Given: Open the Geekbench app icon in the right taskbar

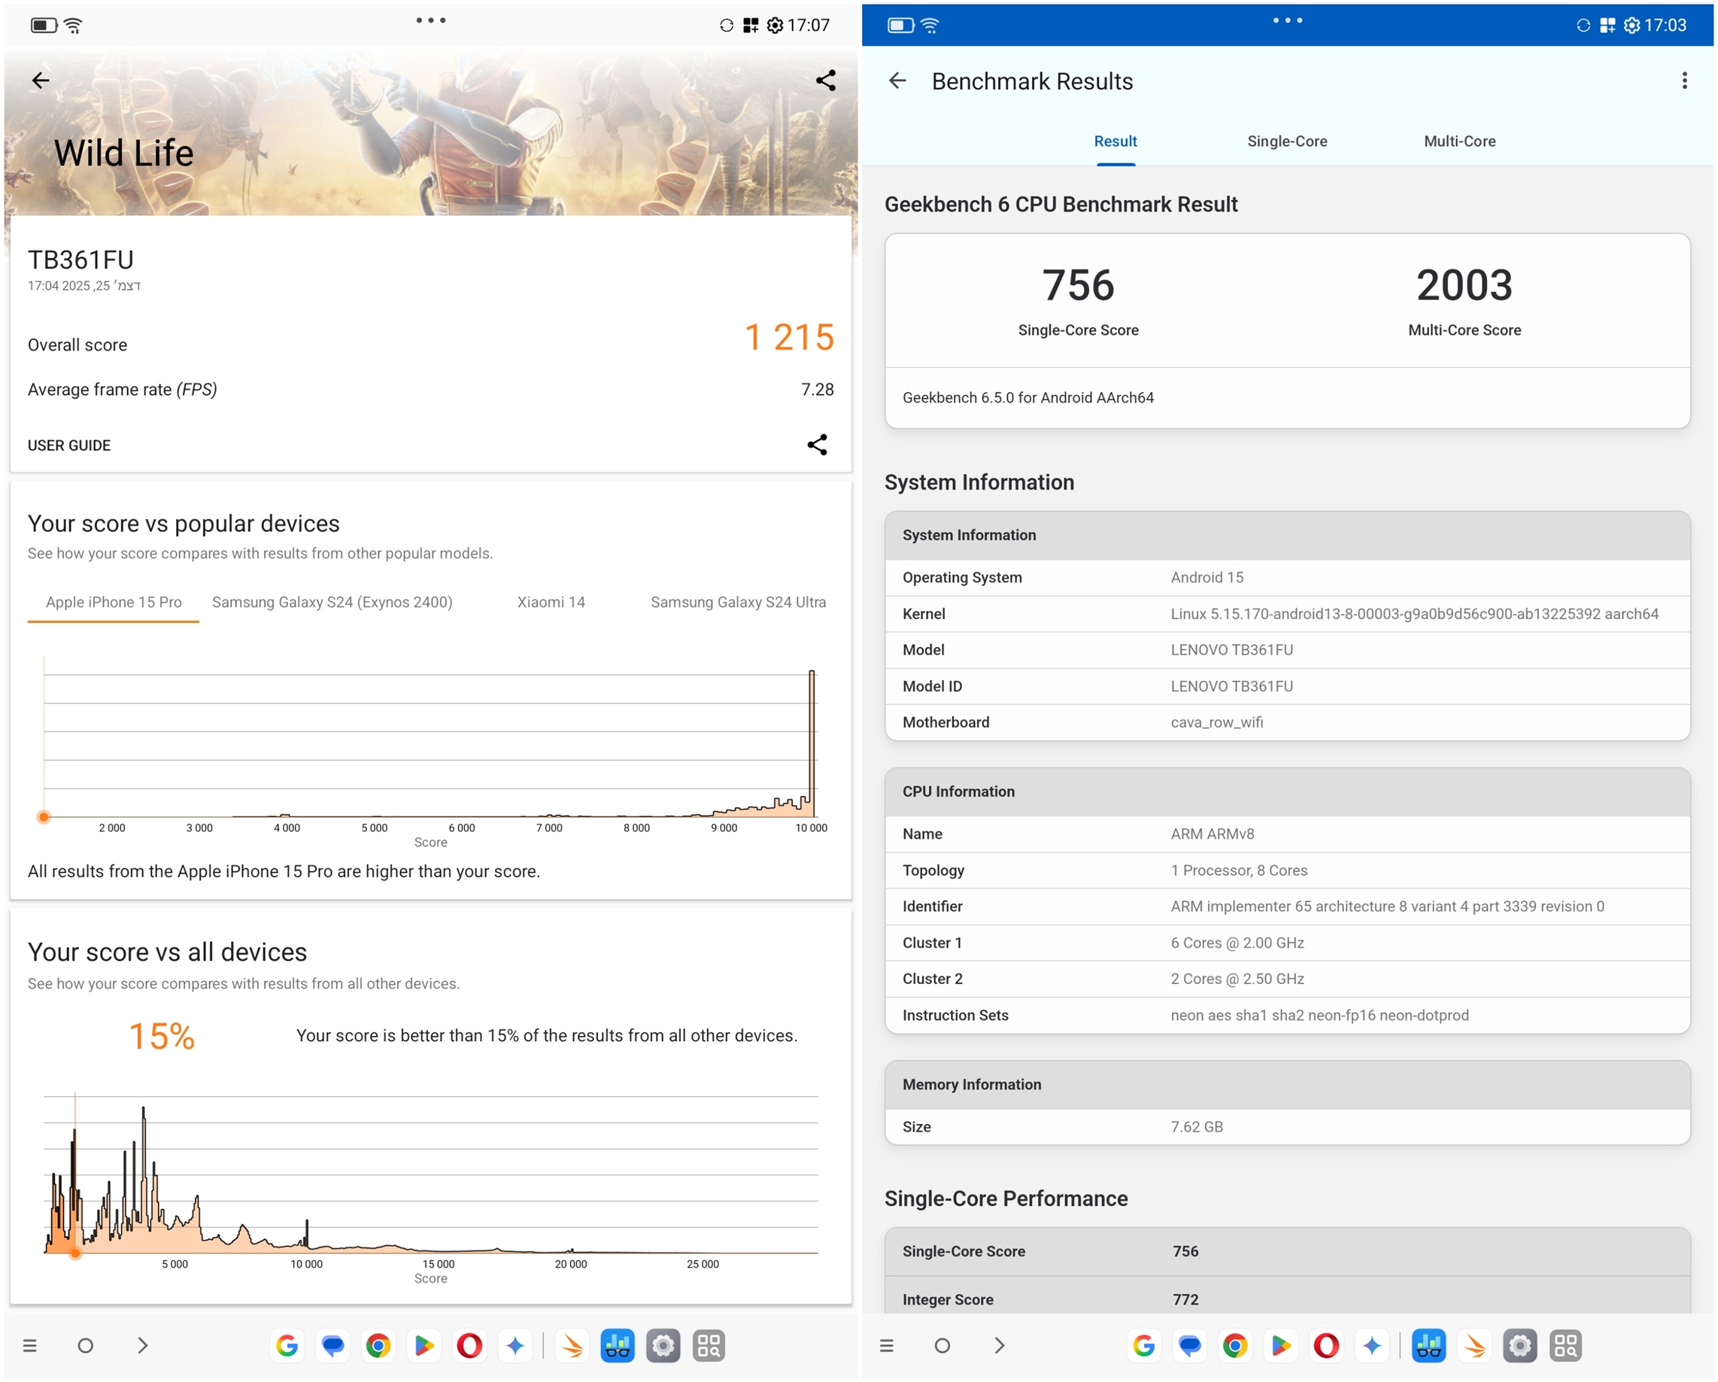Looking at the screenshot, I should 1428,1346.
